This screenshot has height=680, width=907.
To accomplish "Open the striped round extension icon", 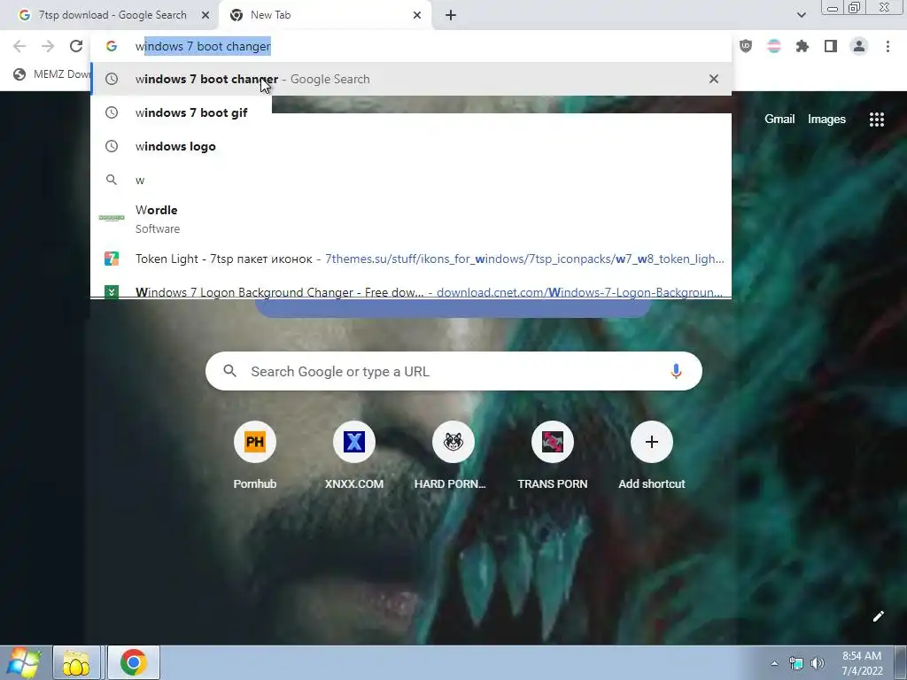I will 774,46.
